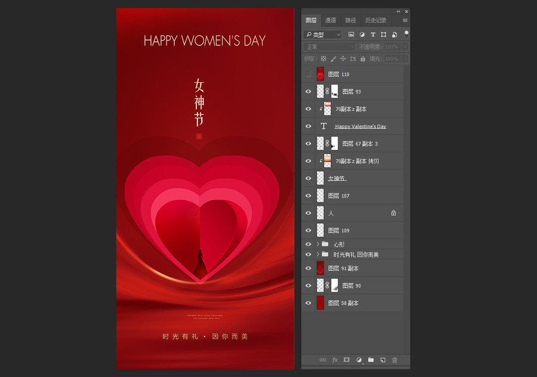Image resolution: width=537 pixels, height=377 pixels.
Task: Add a layer style with fx
Action: [335, 360]
